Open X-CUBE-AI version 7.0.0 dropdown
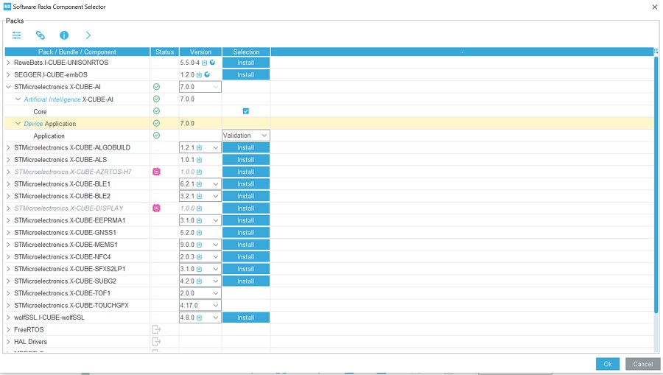This screenshot has width=663, height=375. (200, 87)
